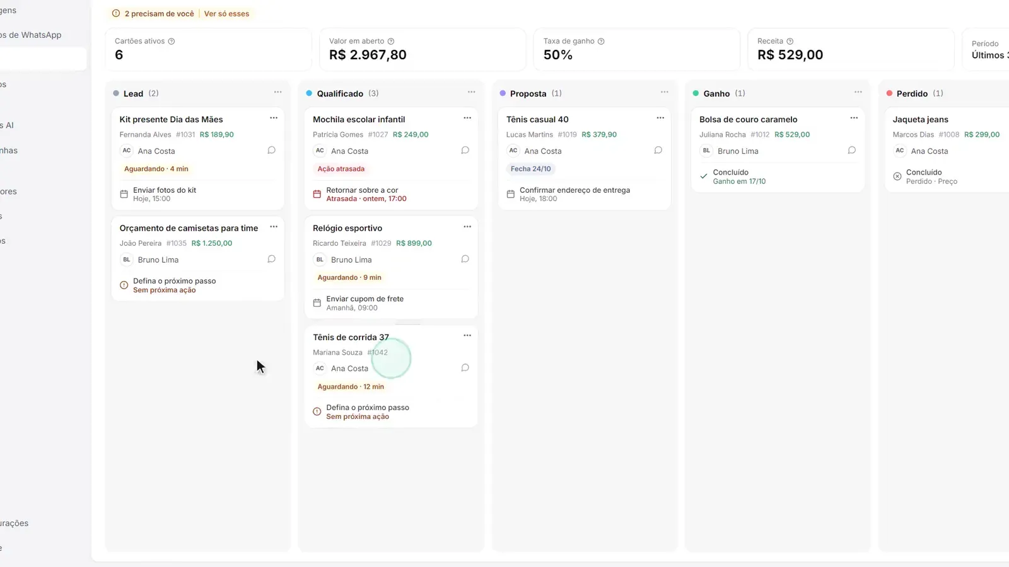Open Qualificado column options menu
The width and height of the screenshot is (1009, 567).
(x=471, y=93)
